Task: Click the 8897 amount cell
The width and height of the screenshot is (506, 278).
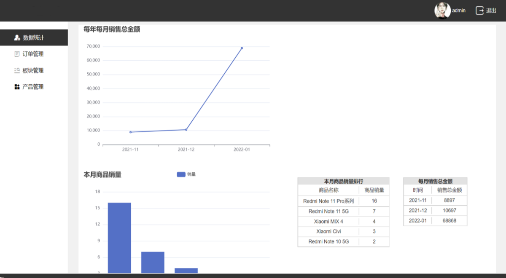Action: (x=449, y=200)
